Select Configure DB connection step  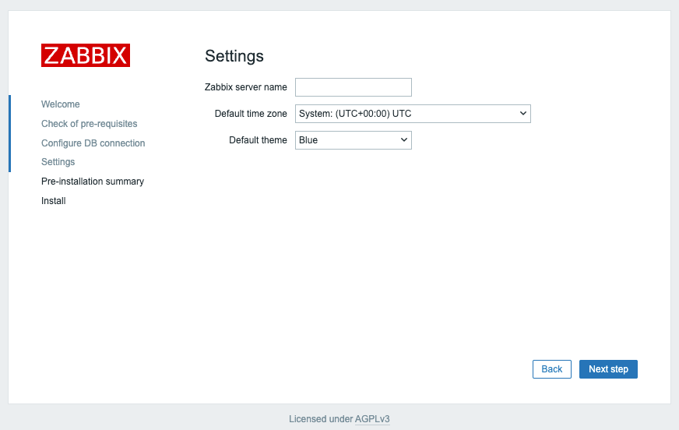93,143
